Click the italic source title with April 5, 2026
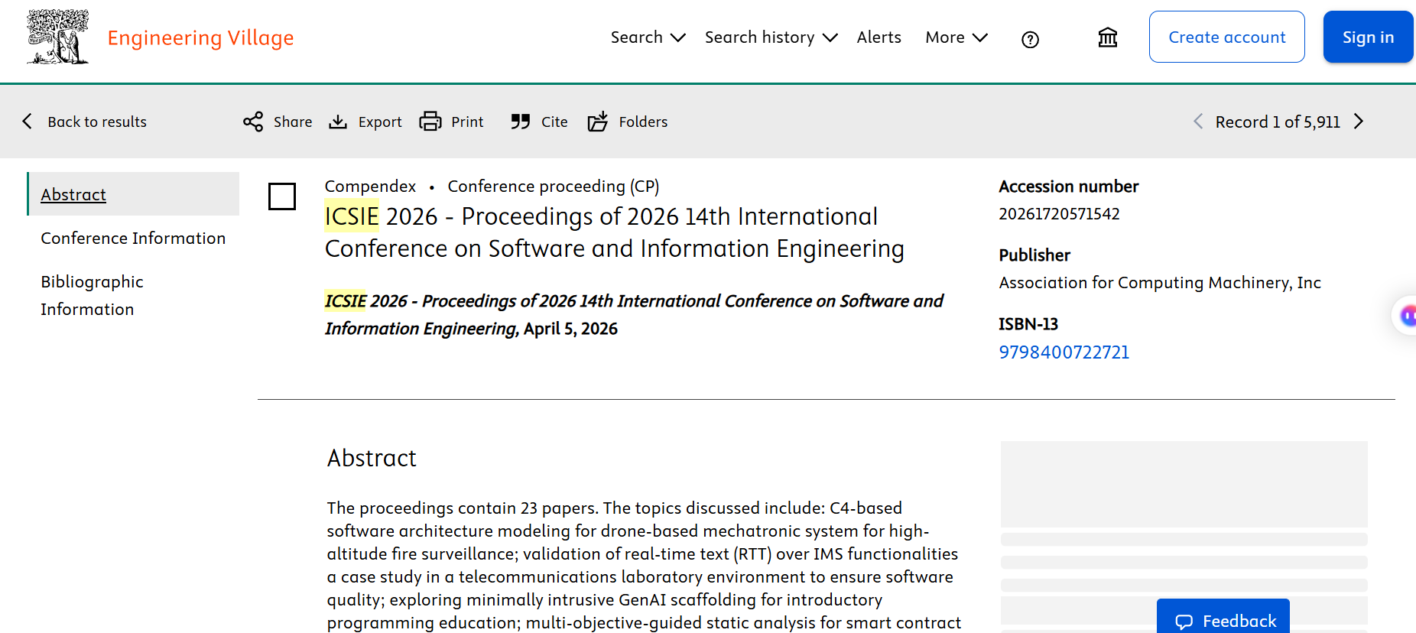Image resolution: width=1416 pixels, height=633 pixels. (634, 315)
